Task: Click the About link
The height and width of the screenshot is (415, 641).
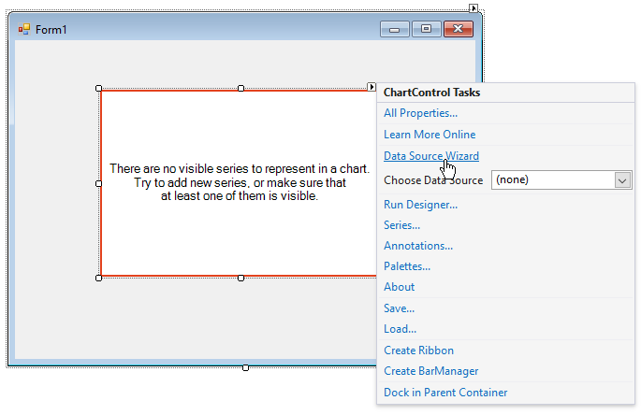Action: [399, 287]
